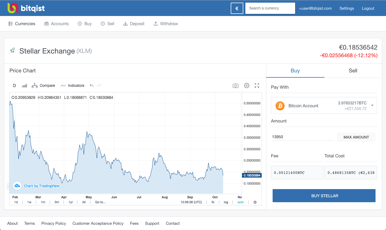The width and height of the screenshot is (386, 230).
Task: Click the BUY STELLAR button
Action: (324, 196)
